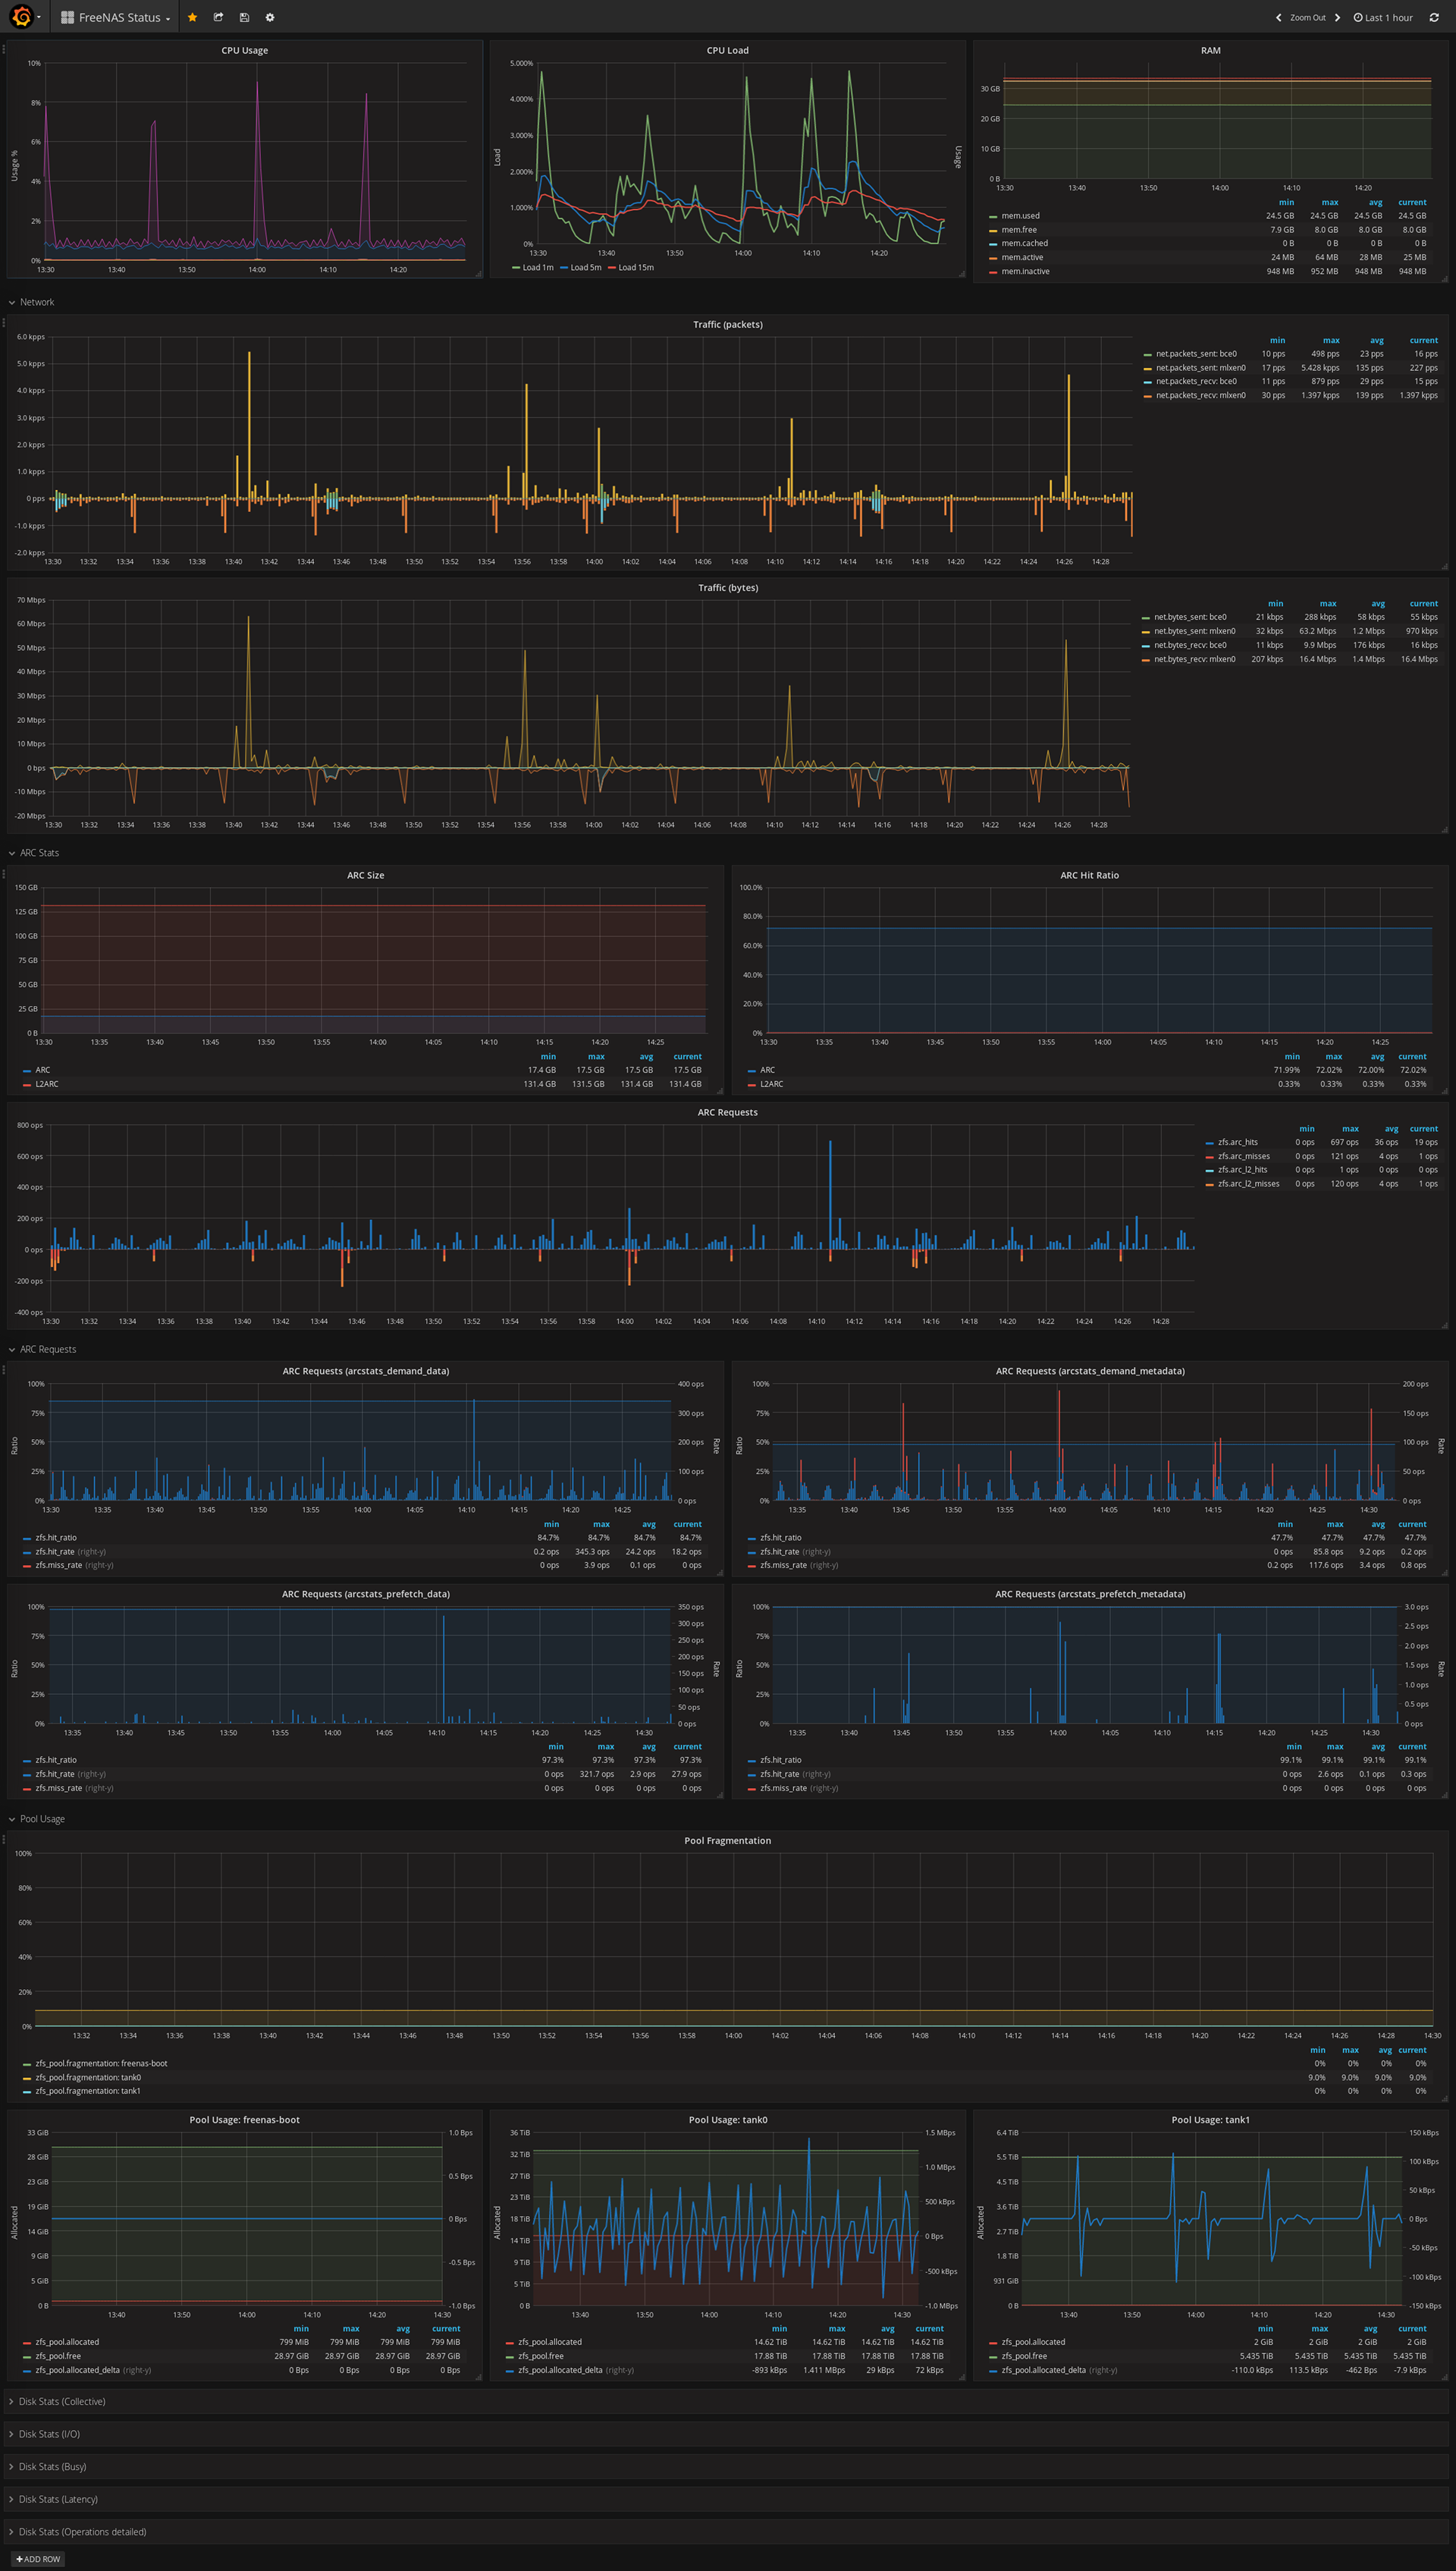Open the ARC Hit Ratio panel title menu

click(1089, 875)
